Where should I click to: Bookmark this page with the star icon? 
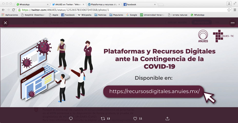229,10
